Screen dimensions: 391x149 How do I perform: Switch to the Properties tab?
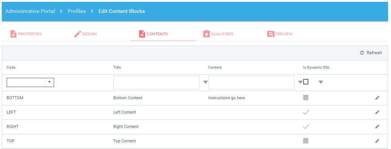click(x=26, y=34)
